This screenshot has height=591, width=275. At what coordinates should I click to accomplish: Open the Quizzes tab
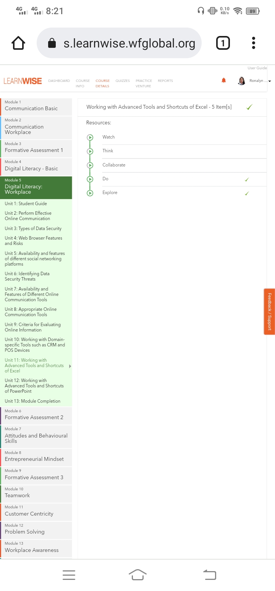[123, 81]
